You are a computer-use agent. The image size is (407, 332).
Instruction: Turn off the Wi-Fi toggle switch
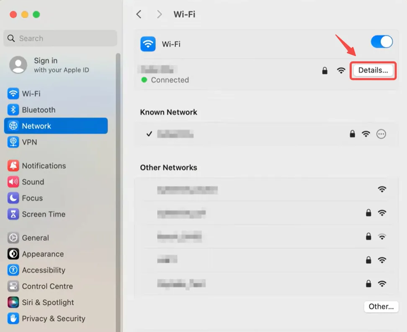[x=381, y=41]
